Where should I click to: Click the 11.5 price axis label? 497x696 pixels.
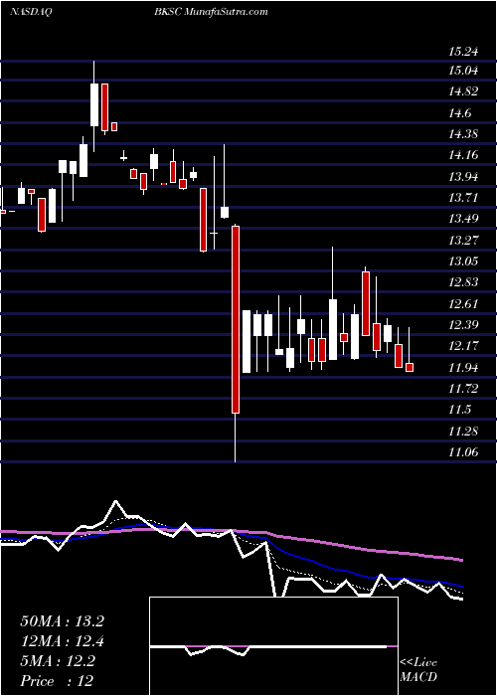pyautogui.click(x=459, y=410)
